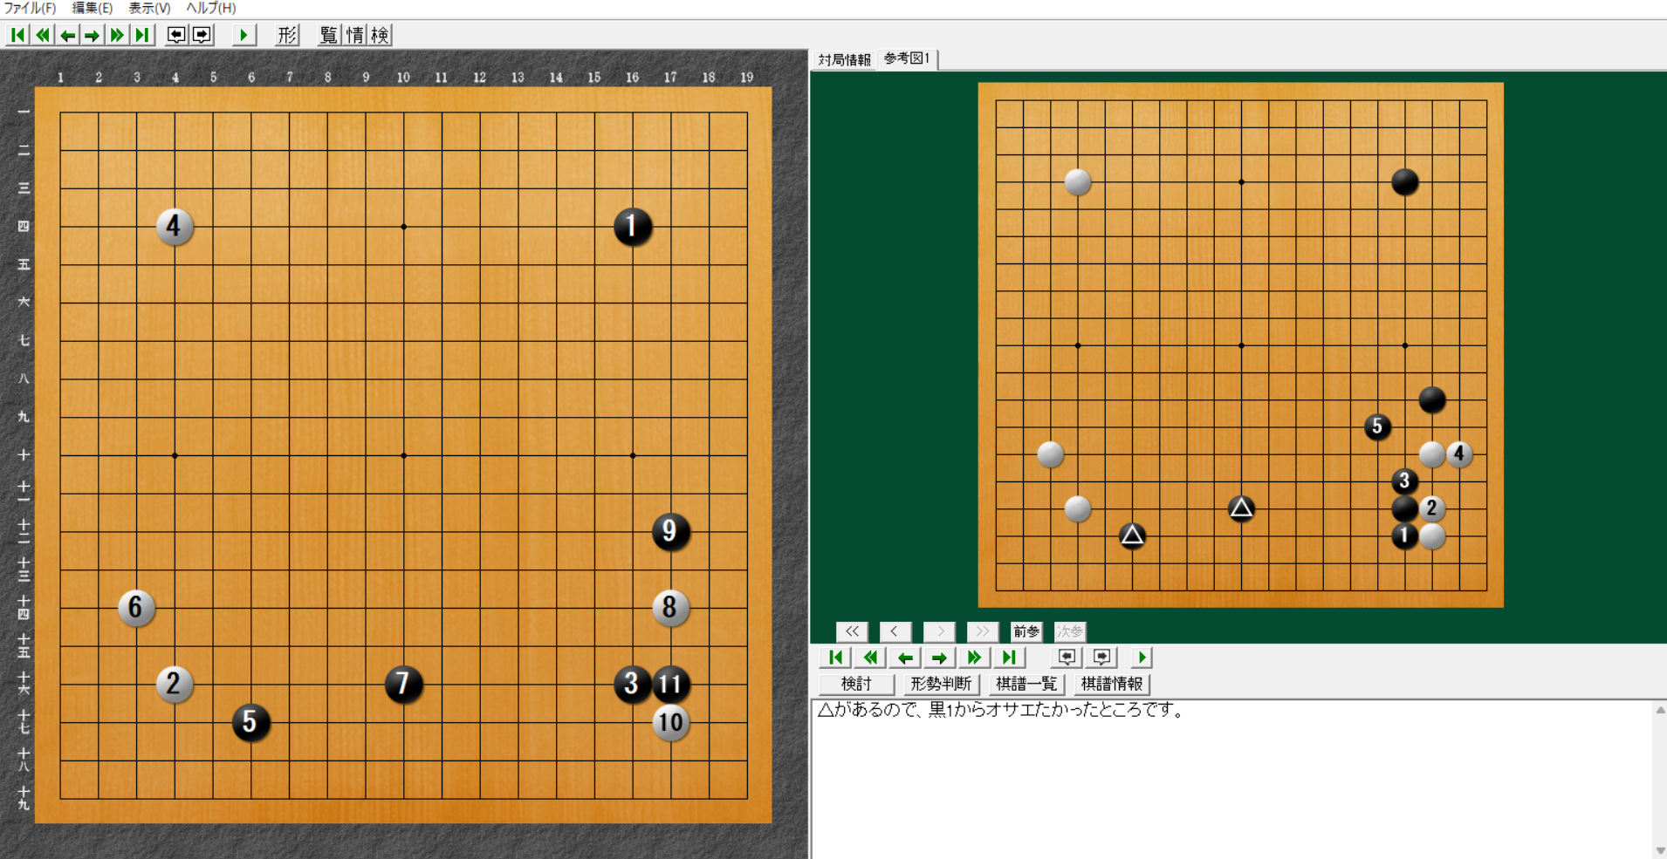
Task: Jump to first move in main toolbar
Action: (17, 35)
